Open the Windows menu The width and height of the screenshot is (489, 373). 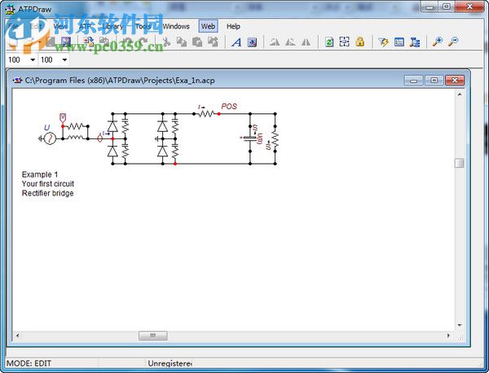tap(175, 26)
